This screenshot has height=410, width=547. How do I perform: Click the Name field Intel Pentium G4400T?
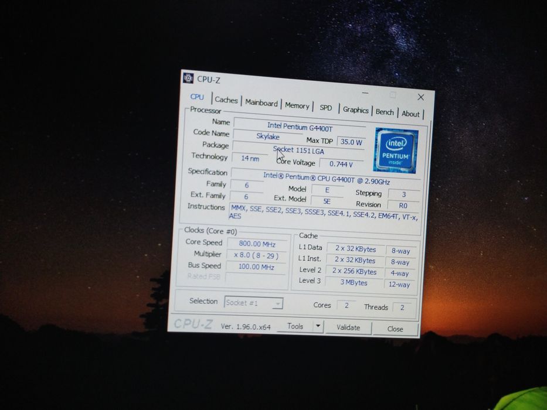300,127
